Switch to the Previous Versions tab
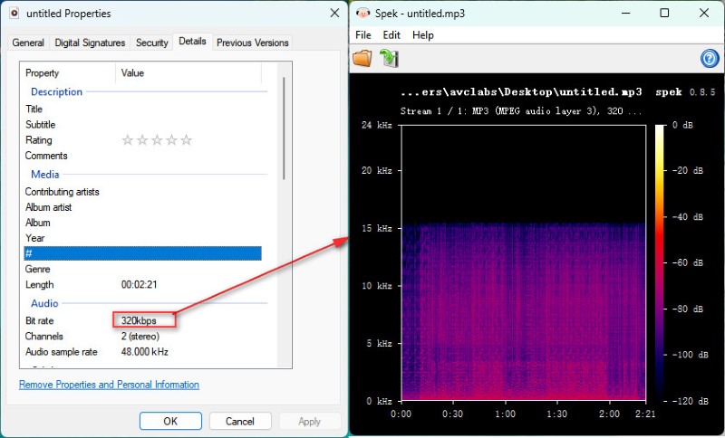The image size is (725, 438). 253,43
